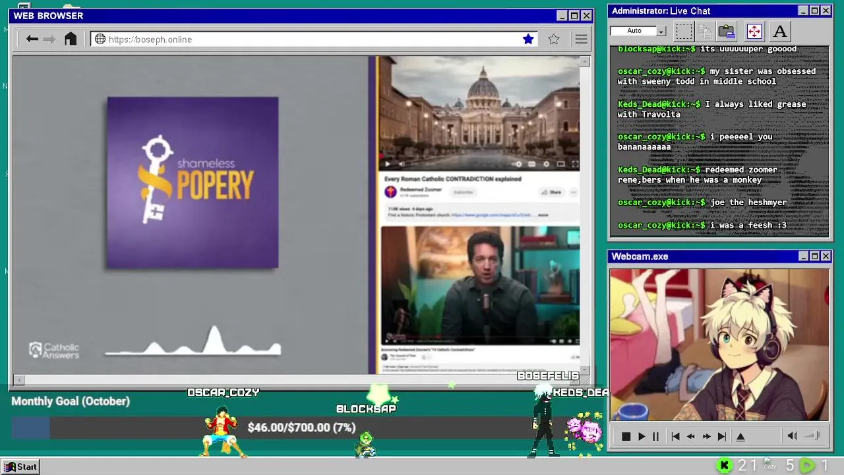Open the Google maps link in description
Image resolution: width=844 pixels, height=475 pixels.
pos(492,215)
